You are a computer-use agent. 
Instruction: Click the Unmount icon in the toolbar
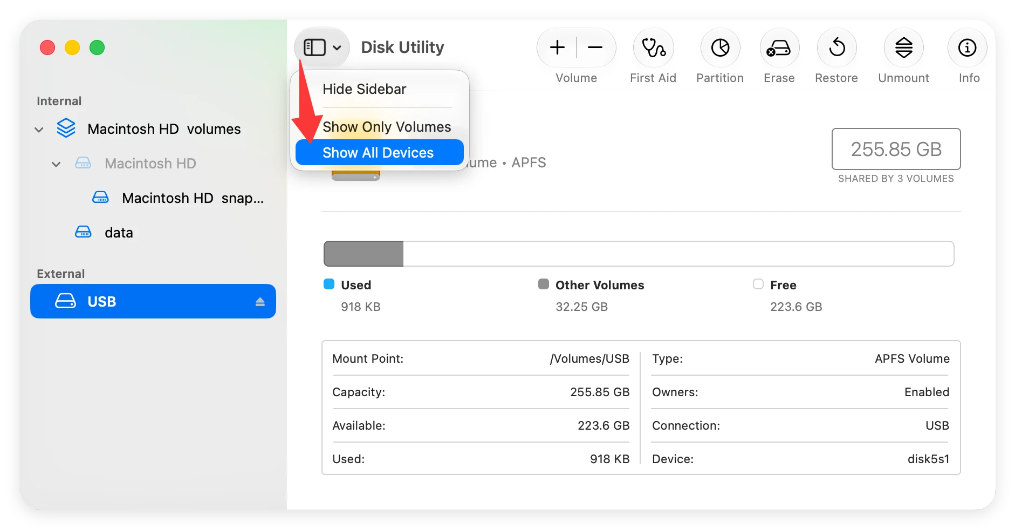click(x=904, y=48)
